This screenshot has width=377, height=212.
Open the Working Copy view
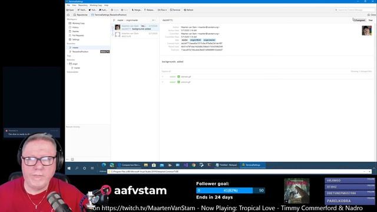77,24
